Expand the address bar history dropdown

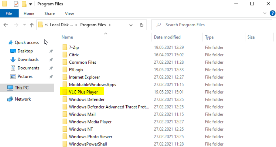(131, 25)
